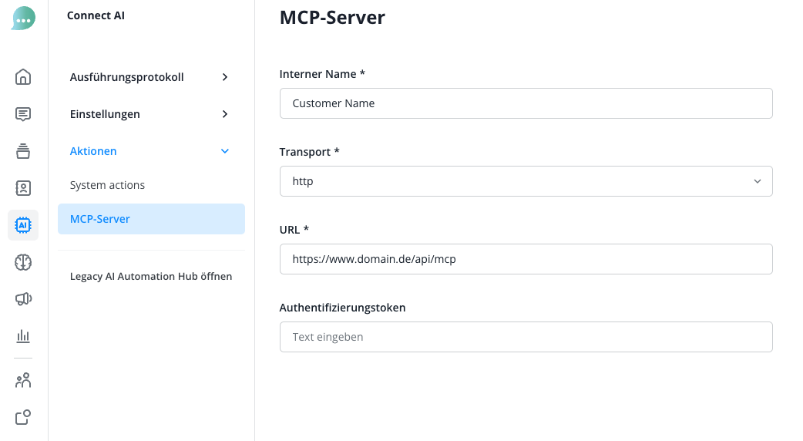Click the integrations shape icon at bottom

point(23,417)
